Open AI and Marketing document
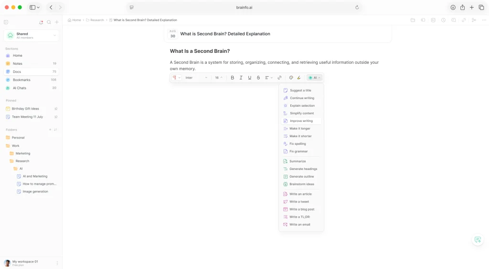The height and width of the screenshot is (269, 489). point(31,176)
